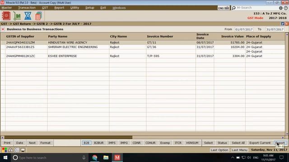
Task: Click the colored grid icon in the status bar
Action: [5, 150]
